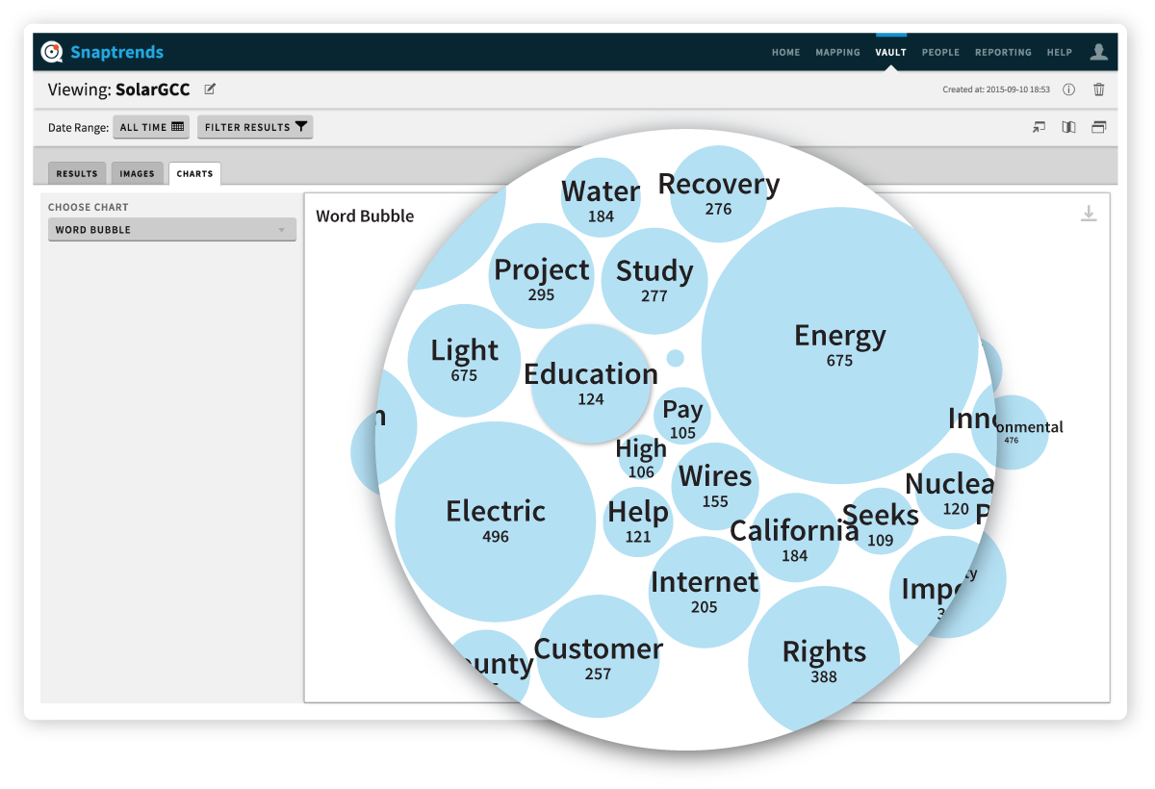Viewport: 1155px width, 789px height.
Task: Open the WORD BUBBLE chart type dropdown
Action: (x=171, y=229)
